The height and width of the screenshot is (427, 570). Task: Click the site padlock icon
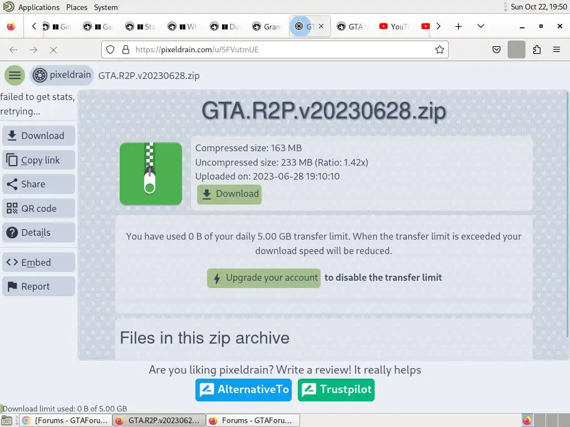pos(126,49)
